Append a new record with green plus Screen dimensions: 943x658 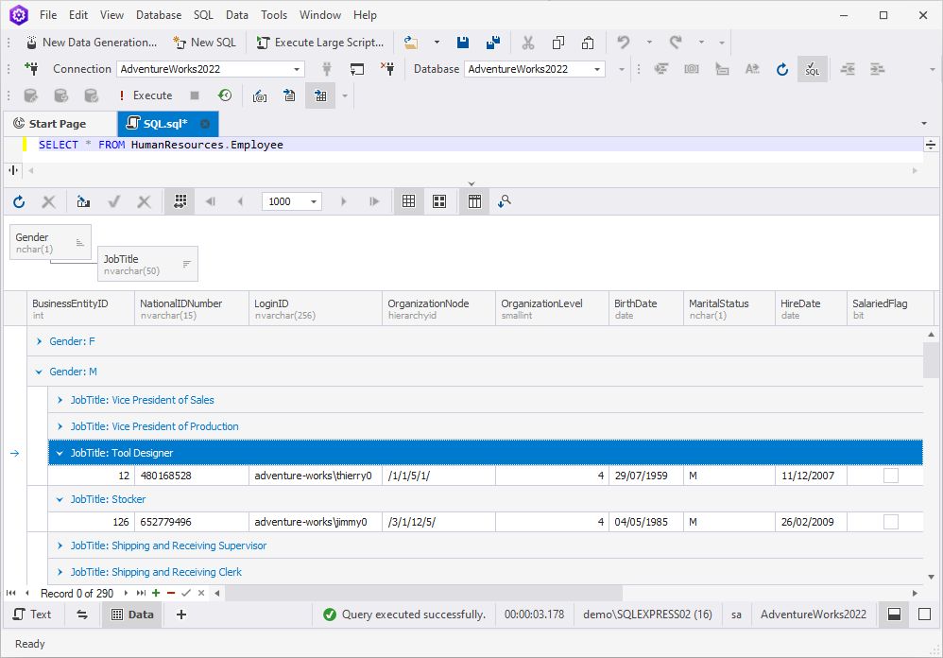pos(156,593)
